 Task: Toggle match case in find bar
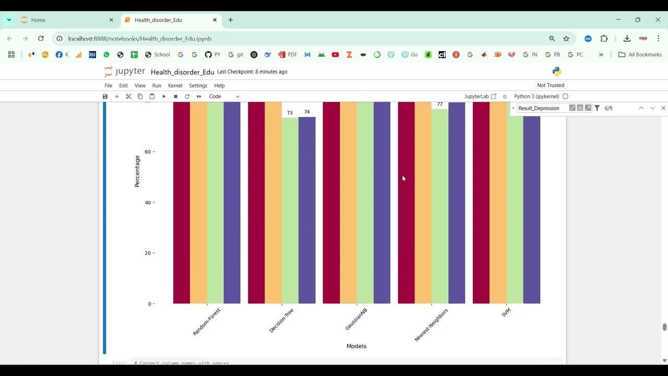[572, 108]
